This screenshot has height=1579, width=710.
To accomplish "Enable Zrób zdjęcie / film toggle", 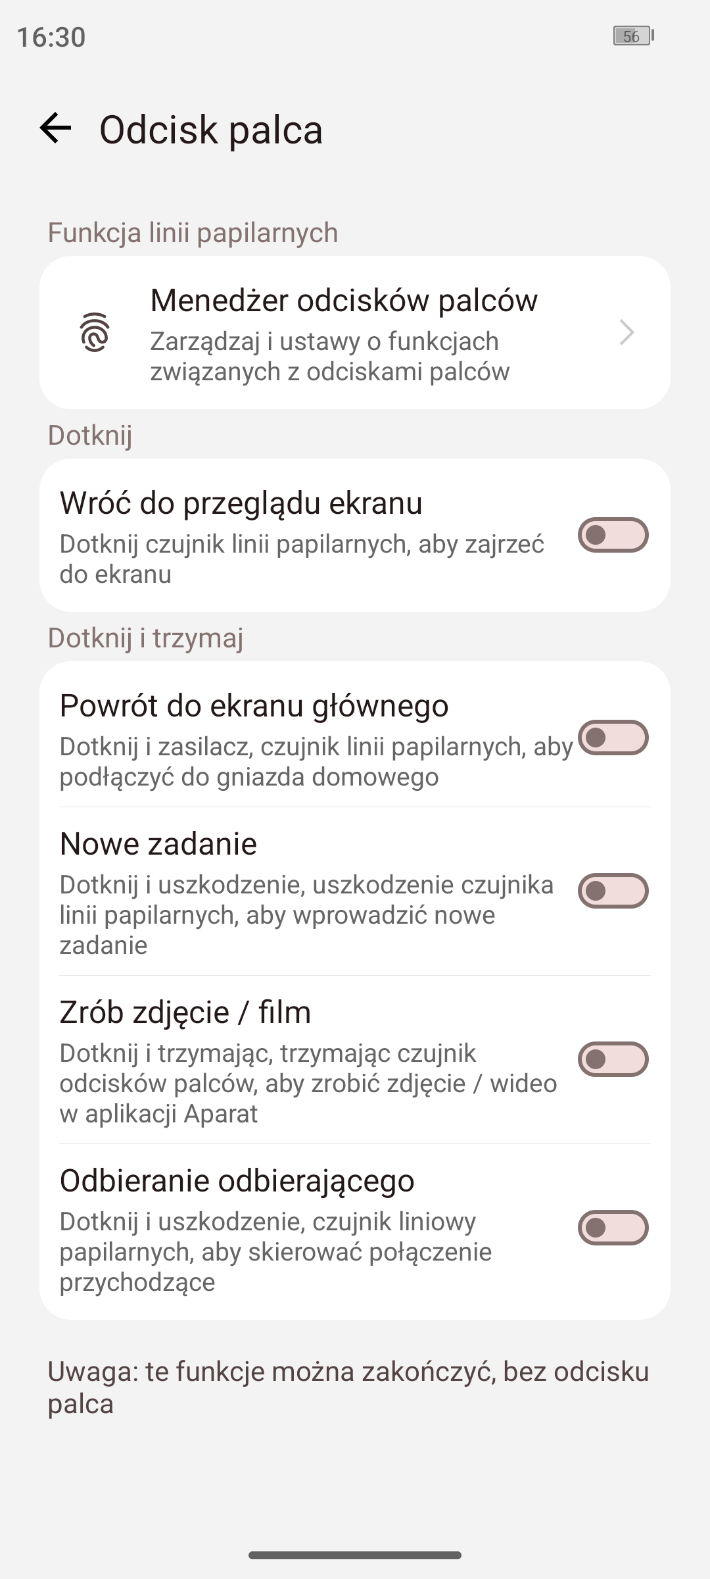I will click(x=613, y=1059).
